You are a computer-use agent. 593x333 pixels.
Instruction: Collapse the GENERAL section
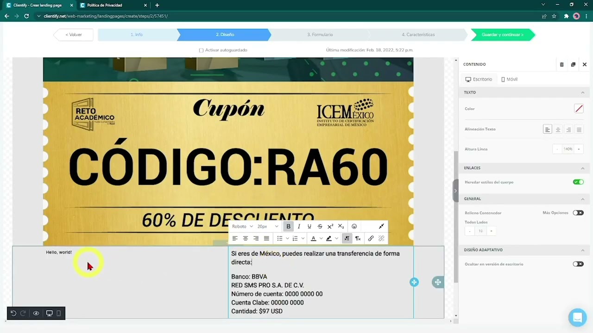[x=583, y=199]
